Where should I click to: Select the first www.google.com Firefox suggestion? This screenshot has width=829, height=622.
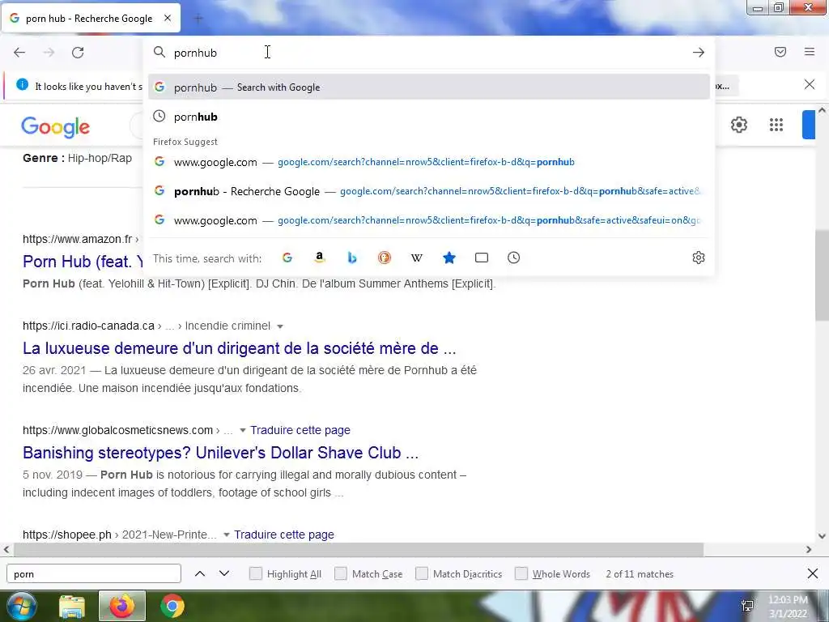pos(429,162)
